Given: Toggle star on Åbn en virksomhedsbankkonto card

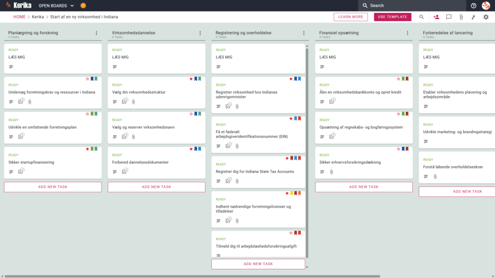Looking at the screenshot, I should [x=398, y=79].
